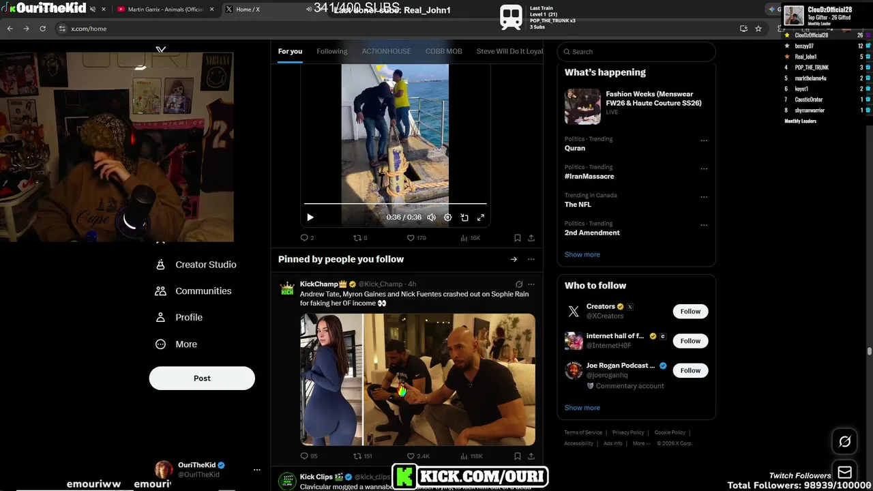Mute the video with the speaker icon
The width and height of the screenshot is (873, 491).
tap(431, 218)
